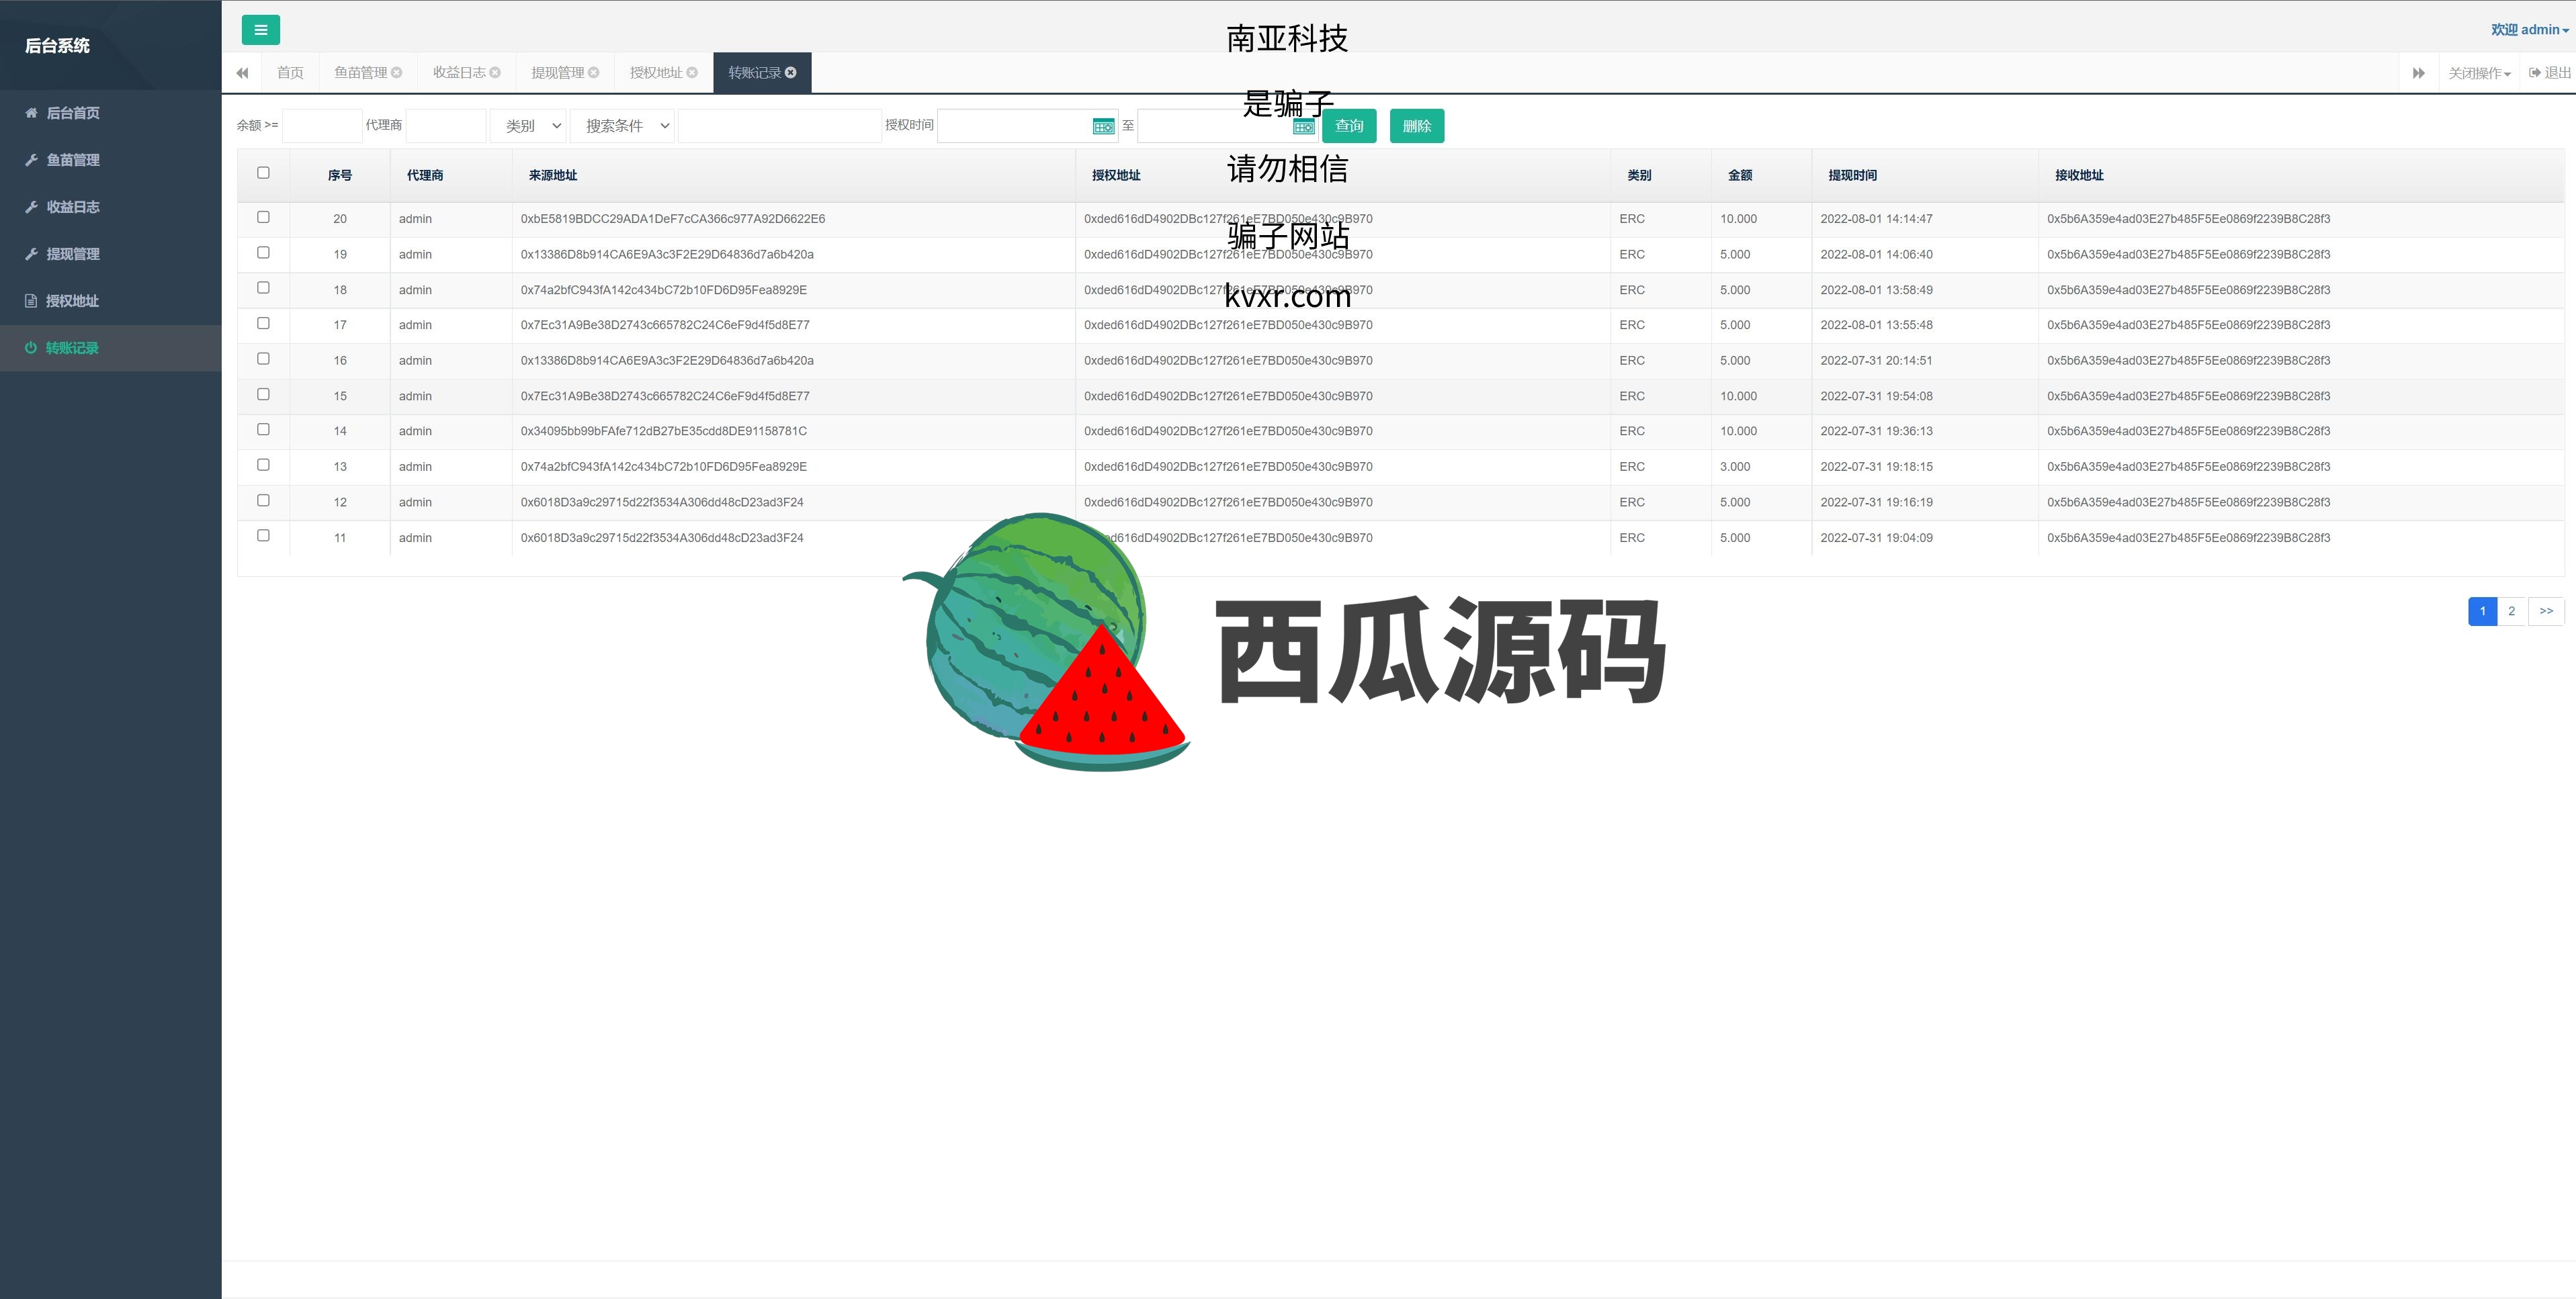Click the amount 3.000 in row 13
Viewport: 2576px width, 1299px height.
point(1735,467)
